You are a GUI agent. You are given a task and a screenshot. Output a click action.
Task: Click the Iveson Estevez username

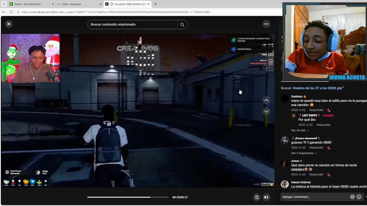[301, 182]
